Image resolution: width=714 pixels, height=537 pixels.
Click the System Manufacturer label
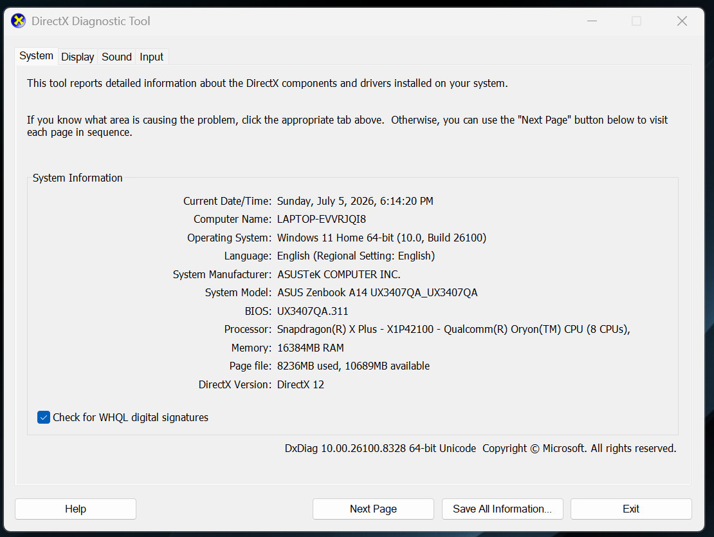[222, 274]
